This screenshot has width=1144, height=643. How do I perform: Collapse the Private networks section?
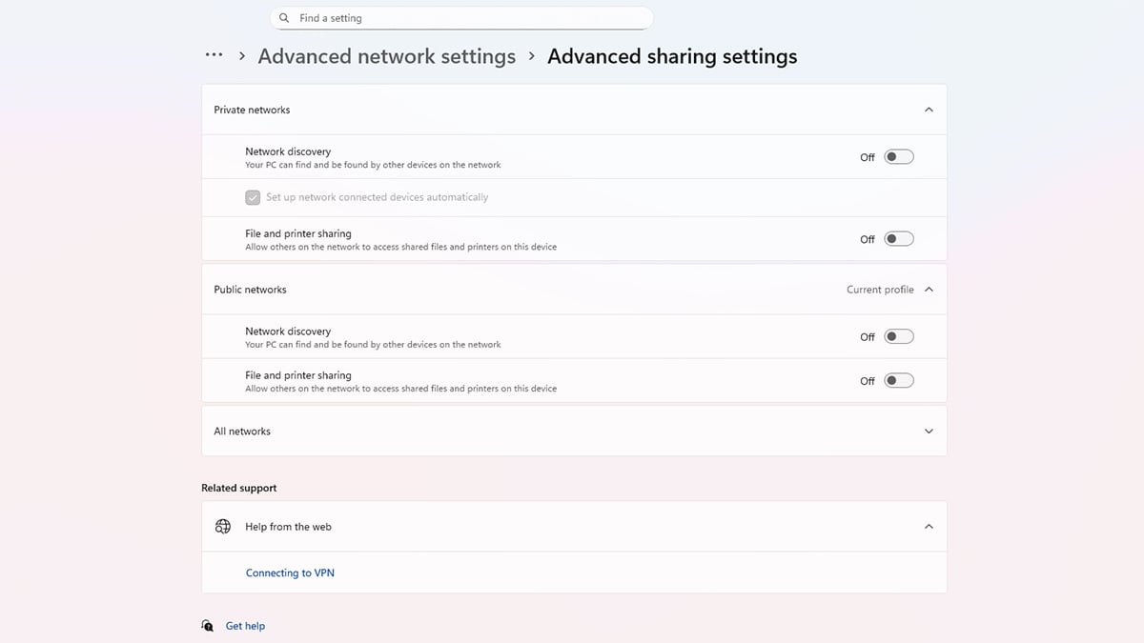tap(929, 110)
